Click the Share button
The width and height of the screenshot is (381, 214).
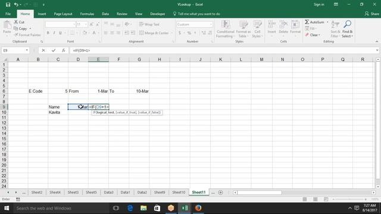pos(372,14)
